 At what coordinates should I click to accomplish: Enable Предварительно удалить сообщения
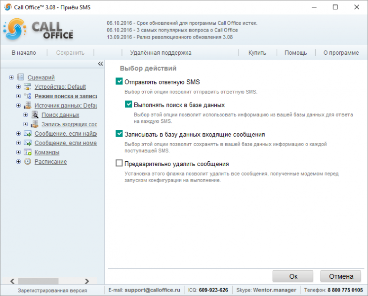[x=119, y=163]
